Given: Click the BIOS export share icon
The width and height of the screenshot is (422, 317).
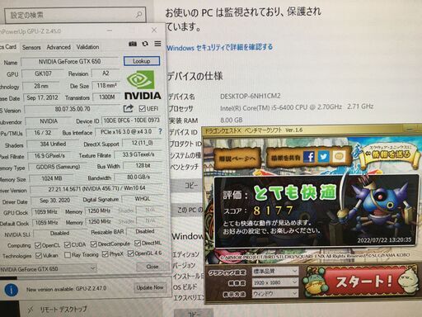Looking at the screenshot, I should click(x=128, y=108).
